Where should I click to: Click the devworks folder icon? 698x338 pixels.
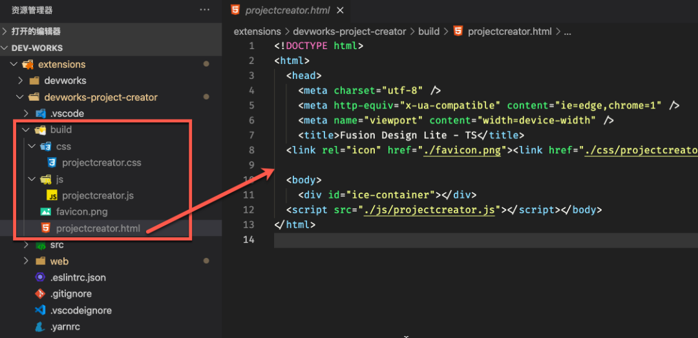pos(34,81)
